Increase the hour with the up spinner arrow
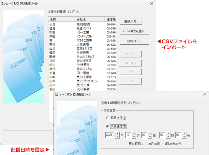 click(167, 133)
